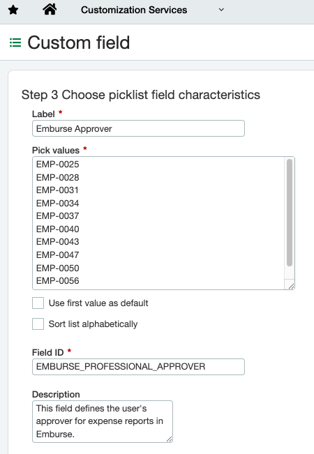Viewport: 314px width, 454px height.
Task: Click the Custom field page title
Action: pyautogui.click(x=78, y=43)
